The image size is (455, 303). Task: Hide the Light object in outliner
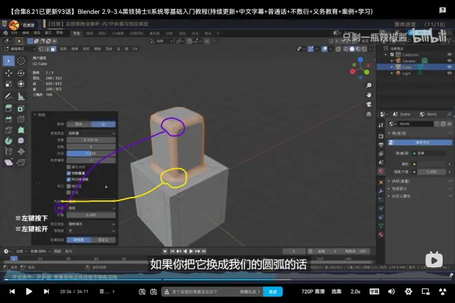coord(449,74)
